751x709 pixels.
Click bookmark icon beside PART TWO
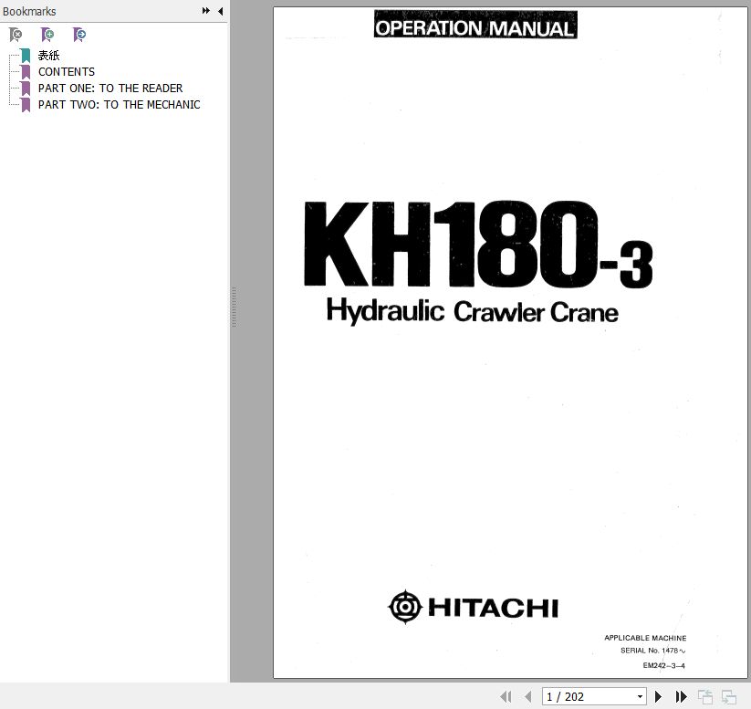(26, 104)
